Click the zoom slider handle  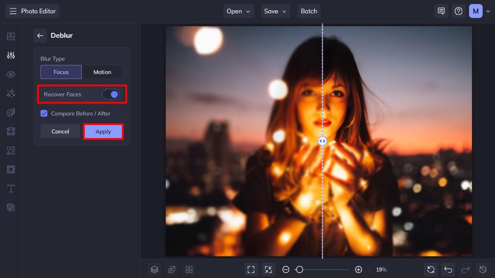[x=299, y=270]
